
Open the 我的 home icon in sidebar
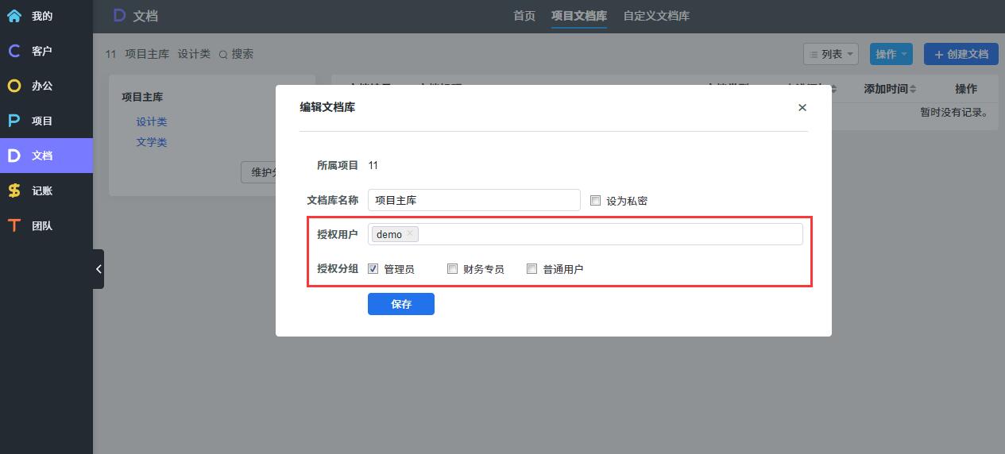pyautogui.click(x=14, y=16)
